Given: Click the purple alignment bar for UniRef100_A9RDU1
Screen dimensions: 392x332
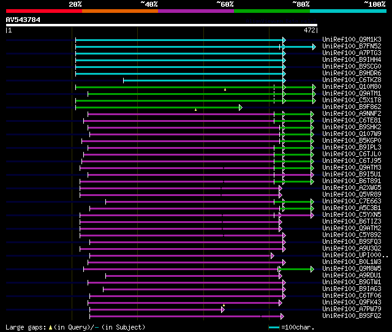Looking at the screenshot, I should 192,276.
